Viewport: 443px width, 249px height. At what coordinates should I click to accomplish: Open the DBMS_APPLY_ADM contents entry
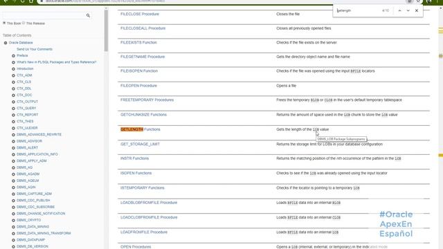(32, 161)
